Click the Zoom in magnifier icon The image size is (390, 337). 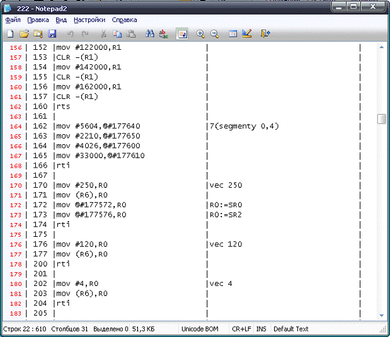click(x=200, y=34)
